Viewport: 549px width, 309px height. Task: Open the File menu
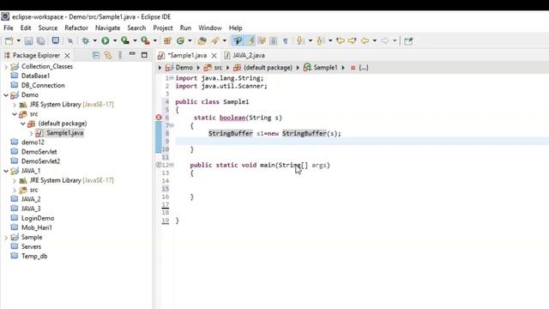click(x=9, y=27)
